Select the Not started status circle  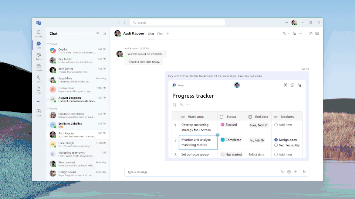point(223,154)
